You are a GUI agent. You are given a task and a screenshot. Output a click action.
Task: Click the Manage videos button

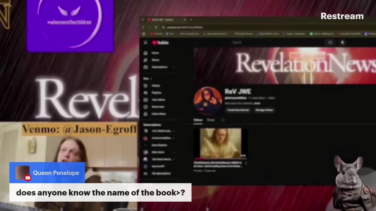(x=264, y=110)
